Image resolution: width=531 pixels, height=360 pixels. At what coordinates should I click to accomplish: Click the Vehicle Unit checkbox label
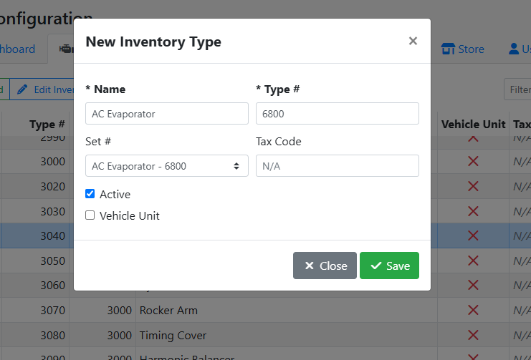(x=130, y=215)
